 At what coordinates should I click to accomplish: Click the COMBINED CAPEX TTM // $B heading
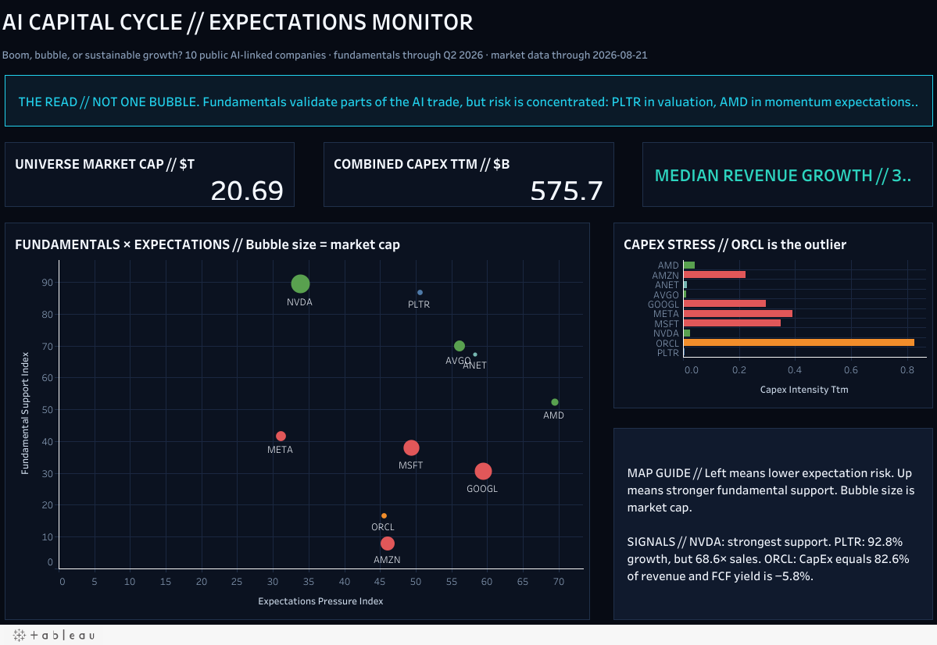pos(421,164)
